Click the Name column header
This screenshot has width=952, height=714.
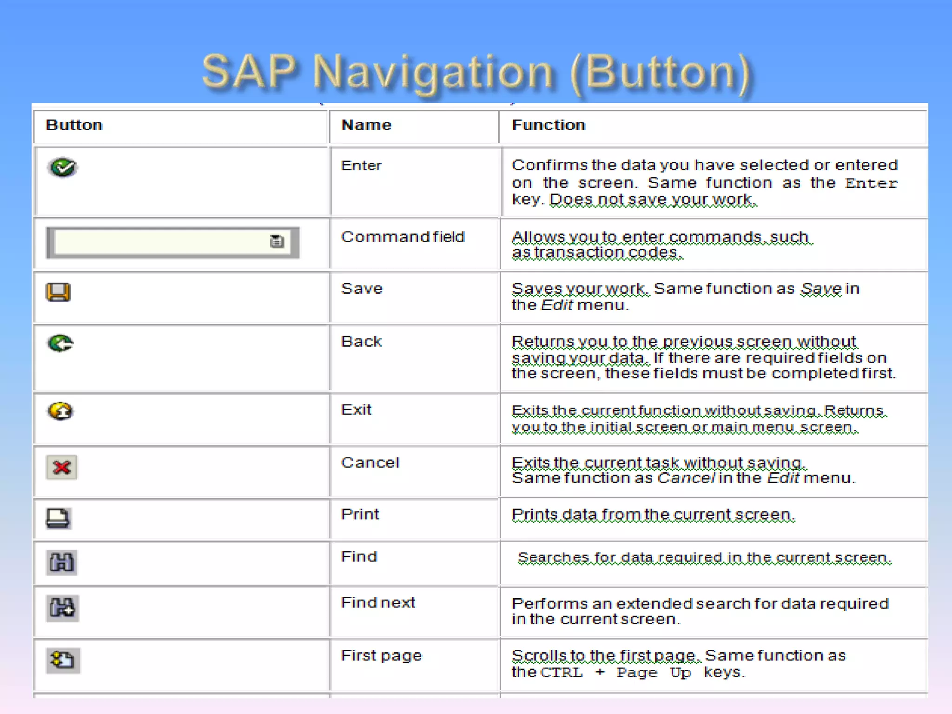pyautogui.click(x=366, y=125)
